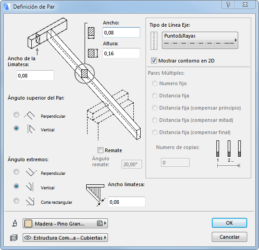
Task: Close the Definición de Par dialog
Action: 245,5
